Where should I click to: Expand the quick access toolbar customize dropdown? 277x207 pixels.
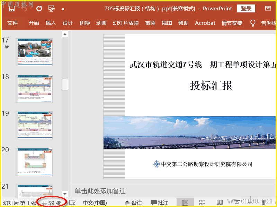(63, 9)
